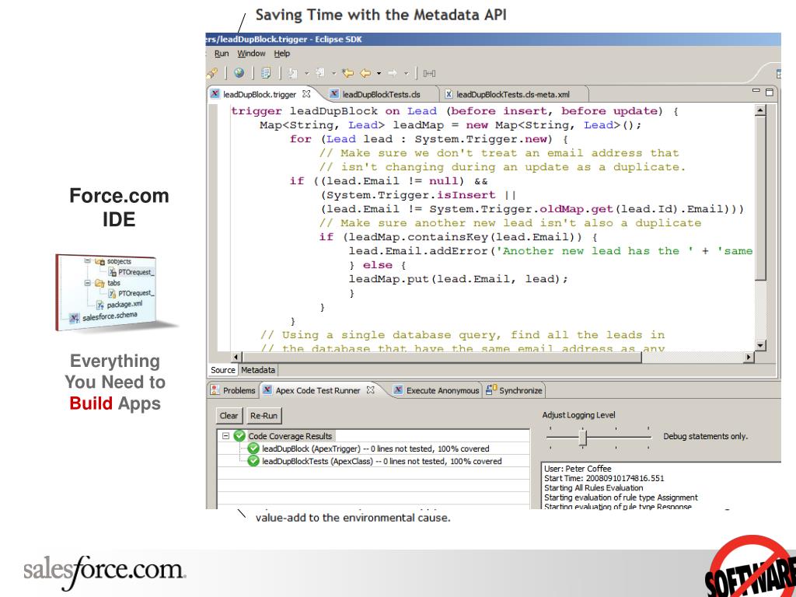Select 'package.xml' in the project tree

point(124,304)
